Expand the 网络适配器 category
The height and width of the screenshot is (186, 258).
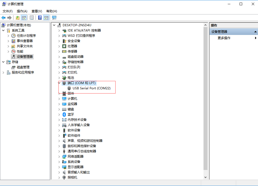pos(59,157)
